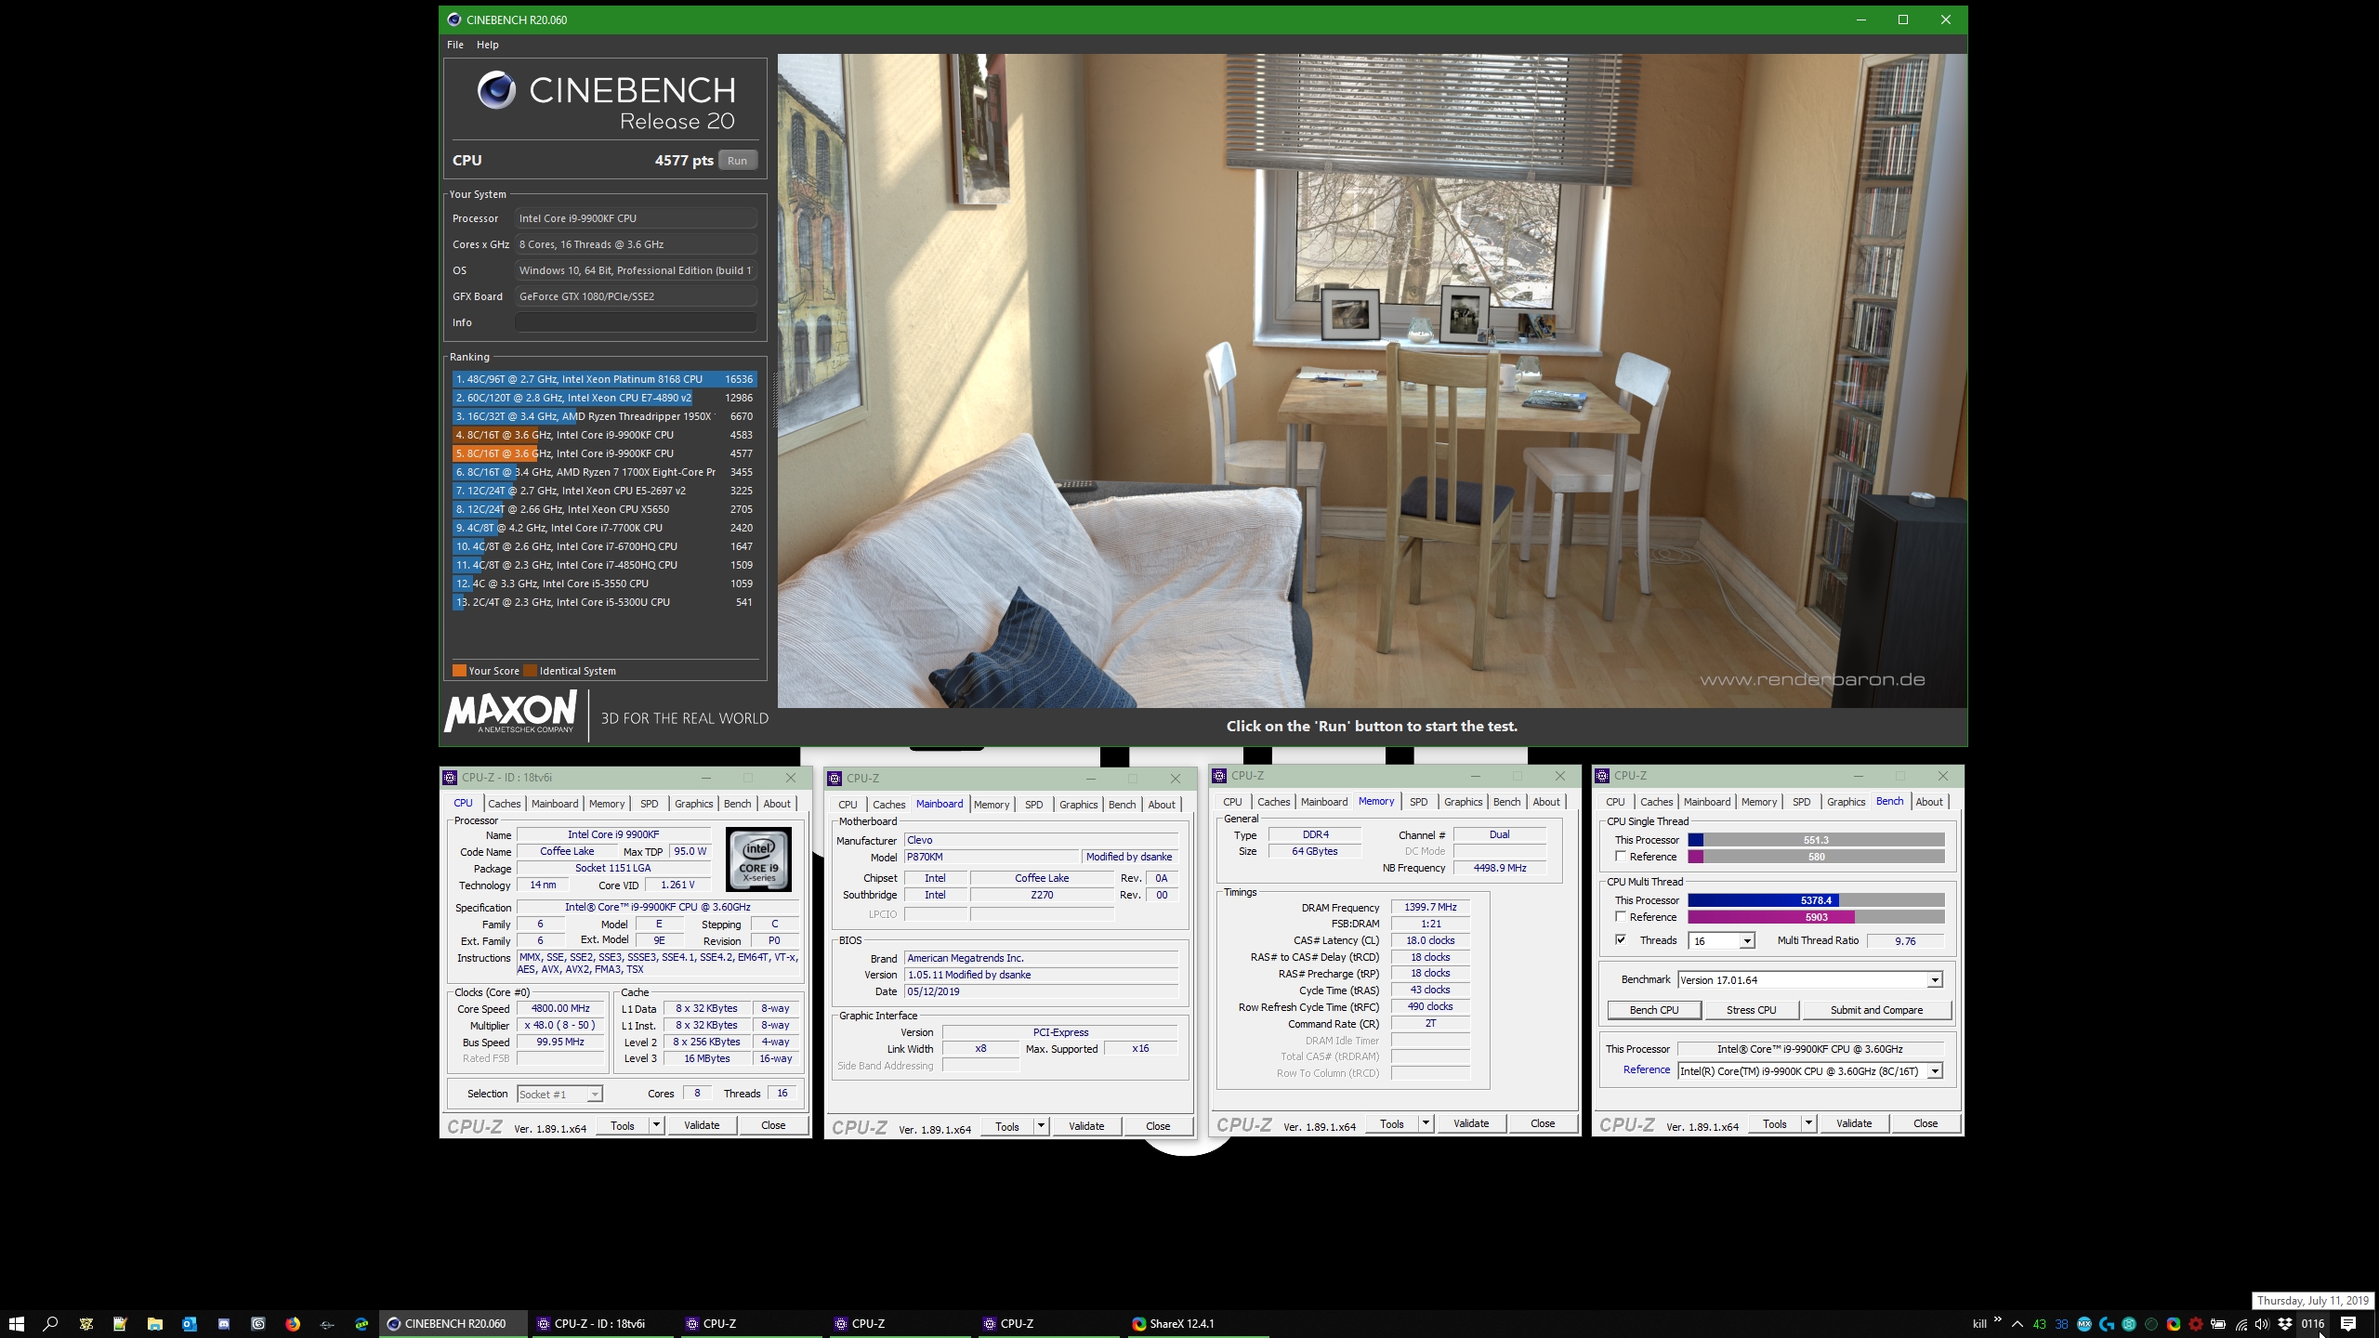Expand Tools arrow in CPU-Z Mainboard window
Image resolution: width=2379 pixels, height=1338 pixels.
pyautogui.click(x=1041, y=1126)
